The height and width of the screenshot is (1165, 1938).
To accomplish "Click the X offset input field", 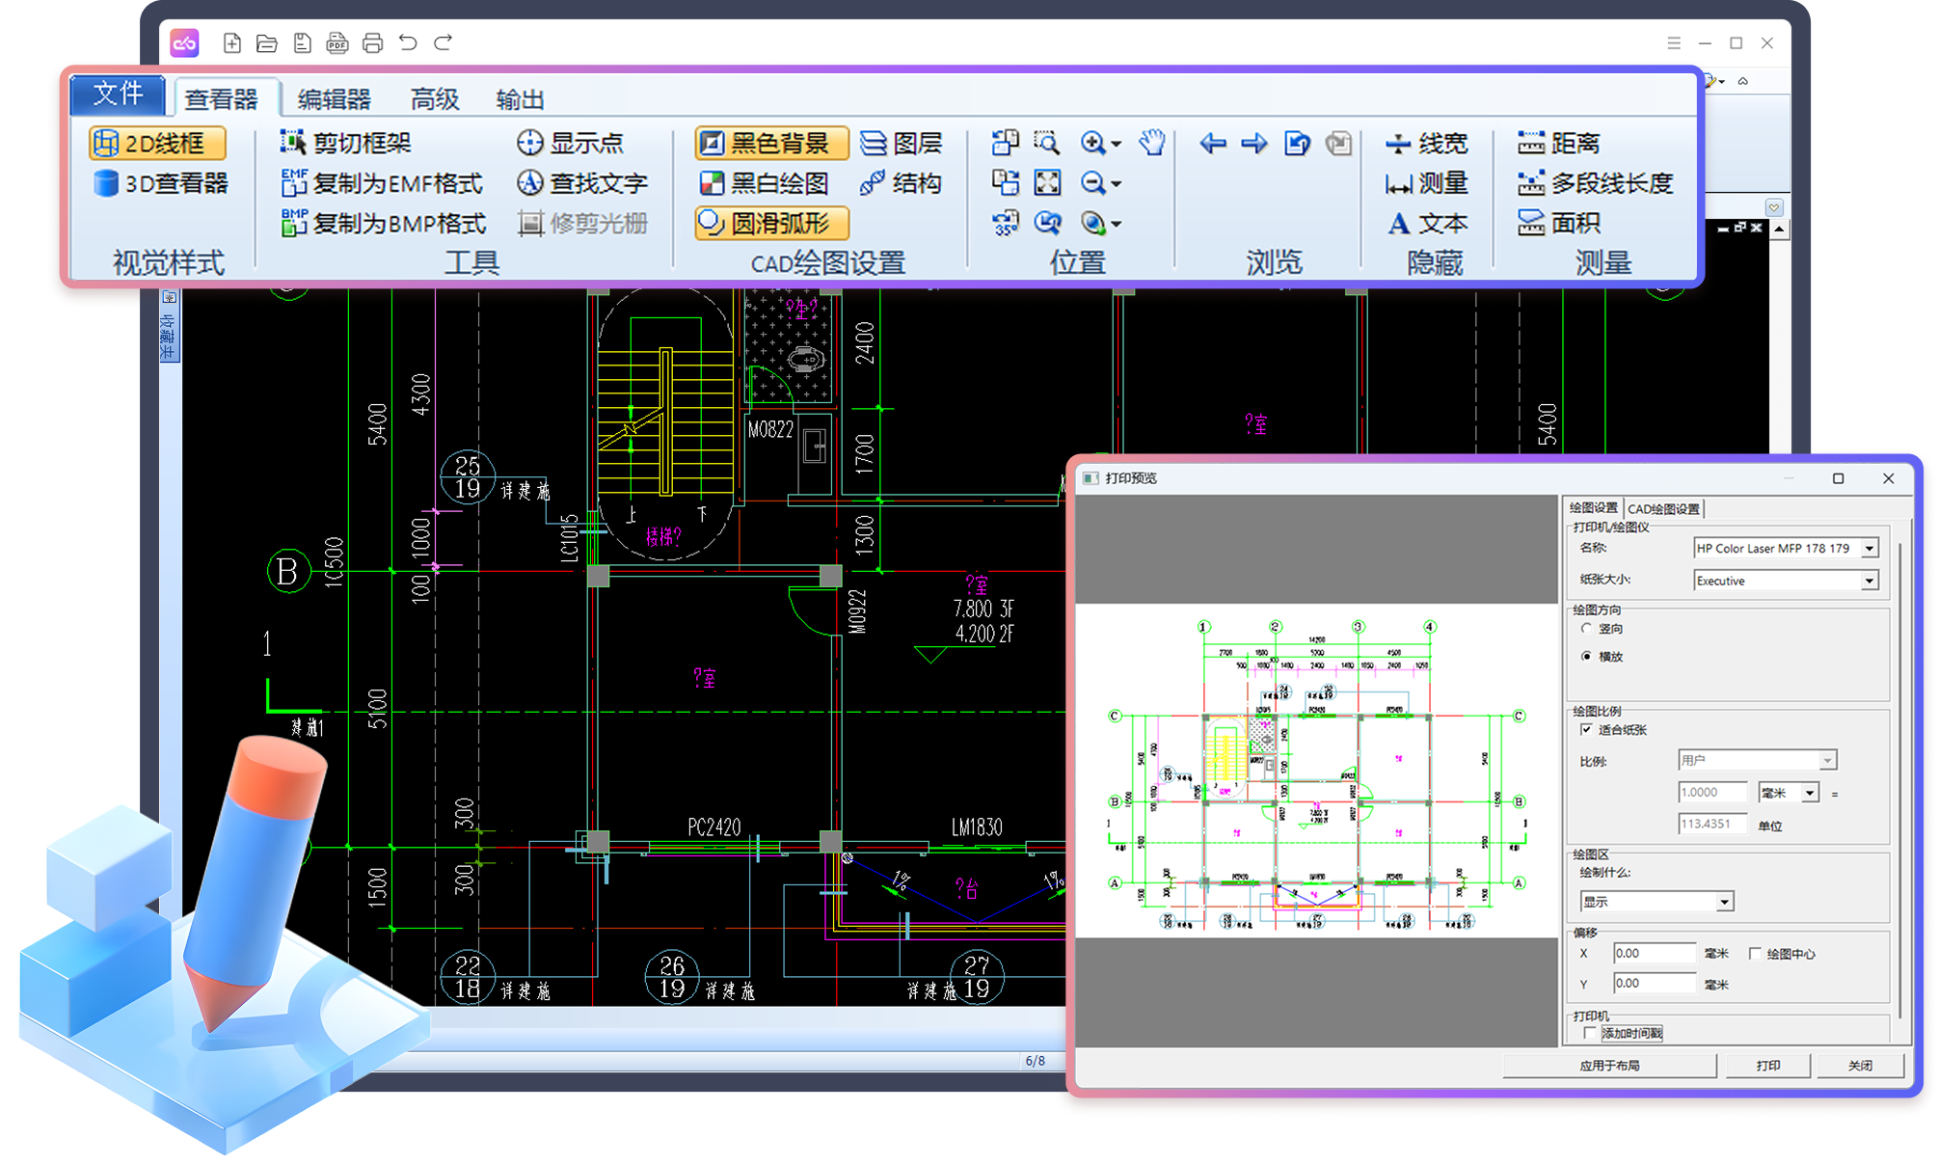I will tap(1653, 954).
